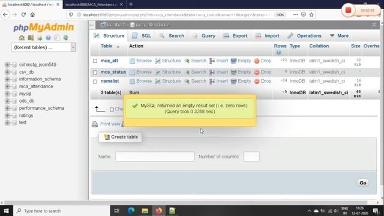
Task: Open the namelist table link
Action: [x=110, y=81]
